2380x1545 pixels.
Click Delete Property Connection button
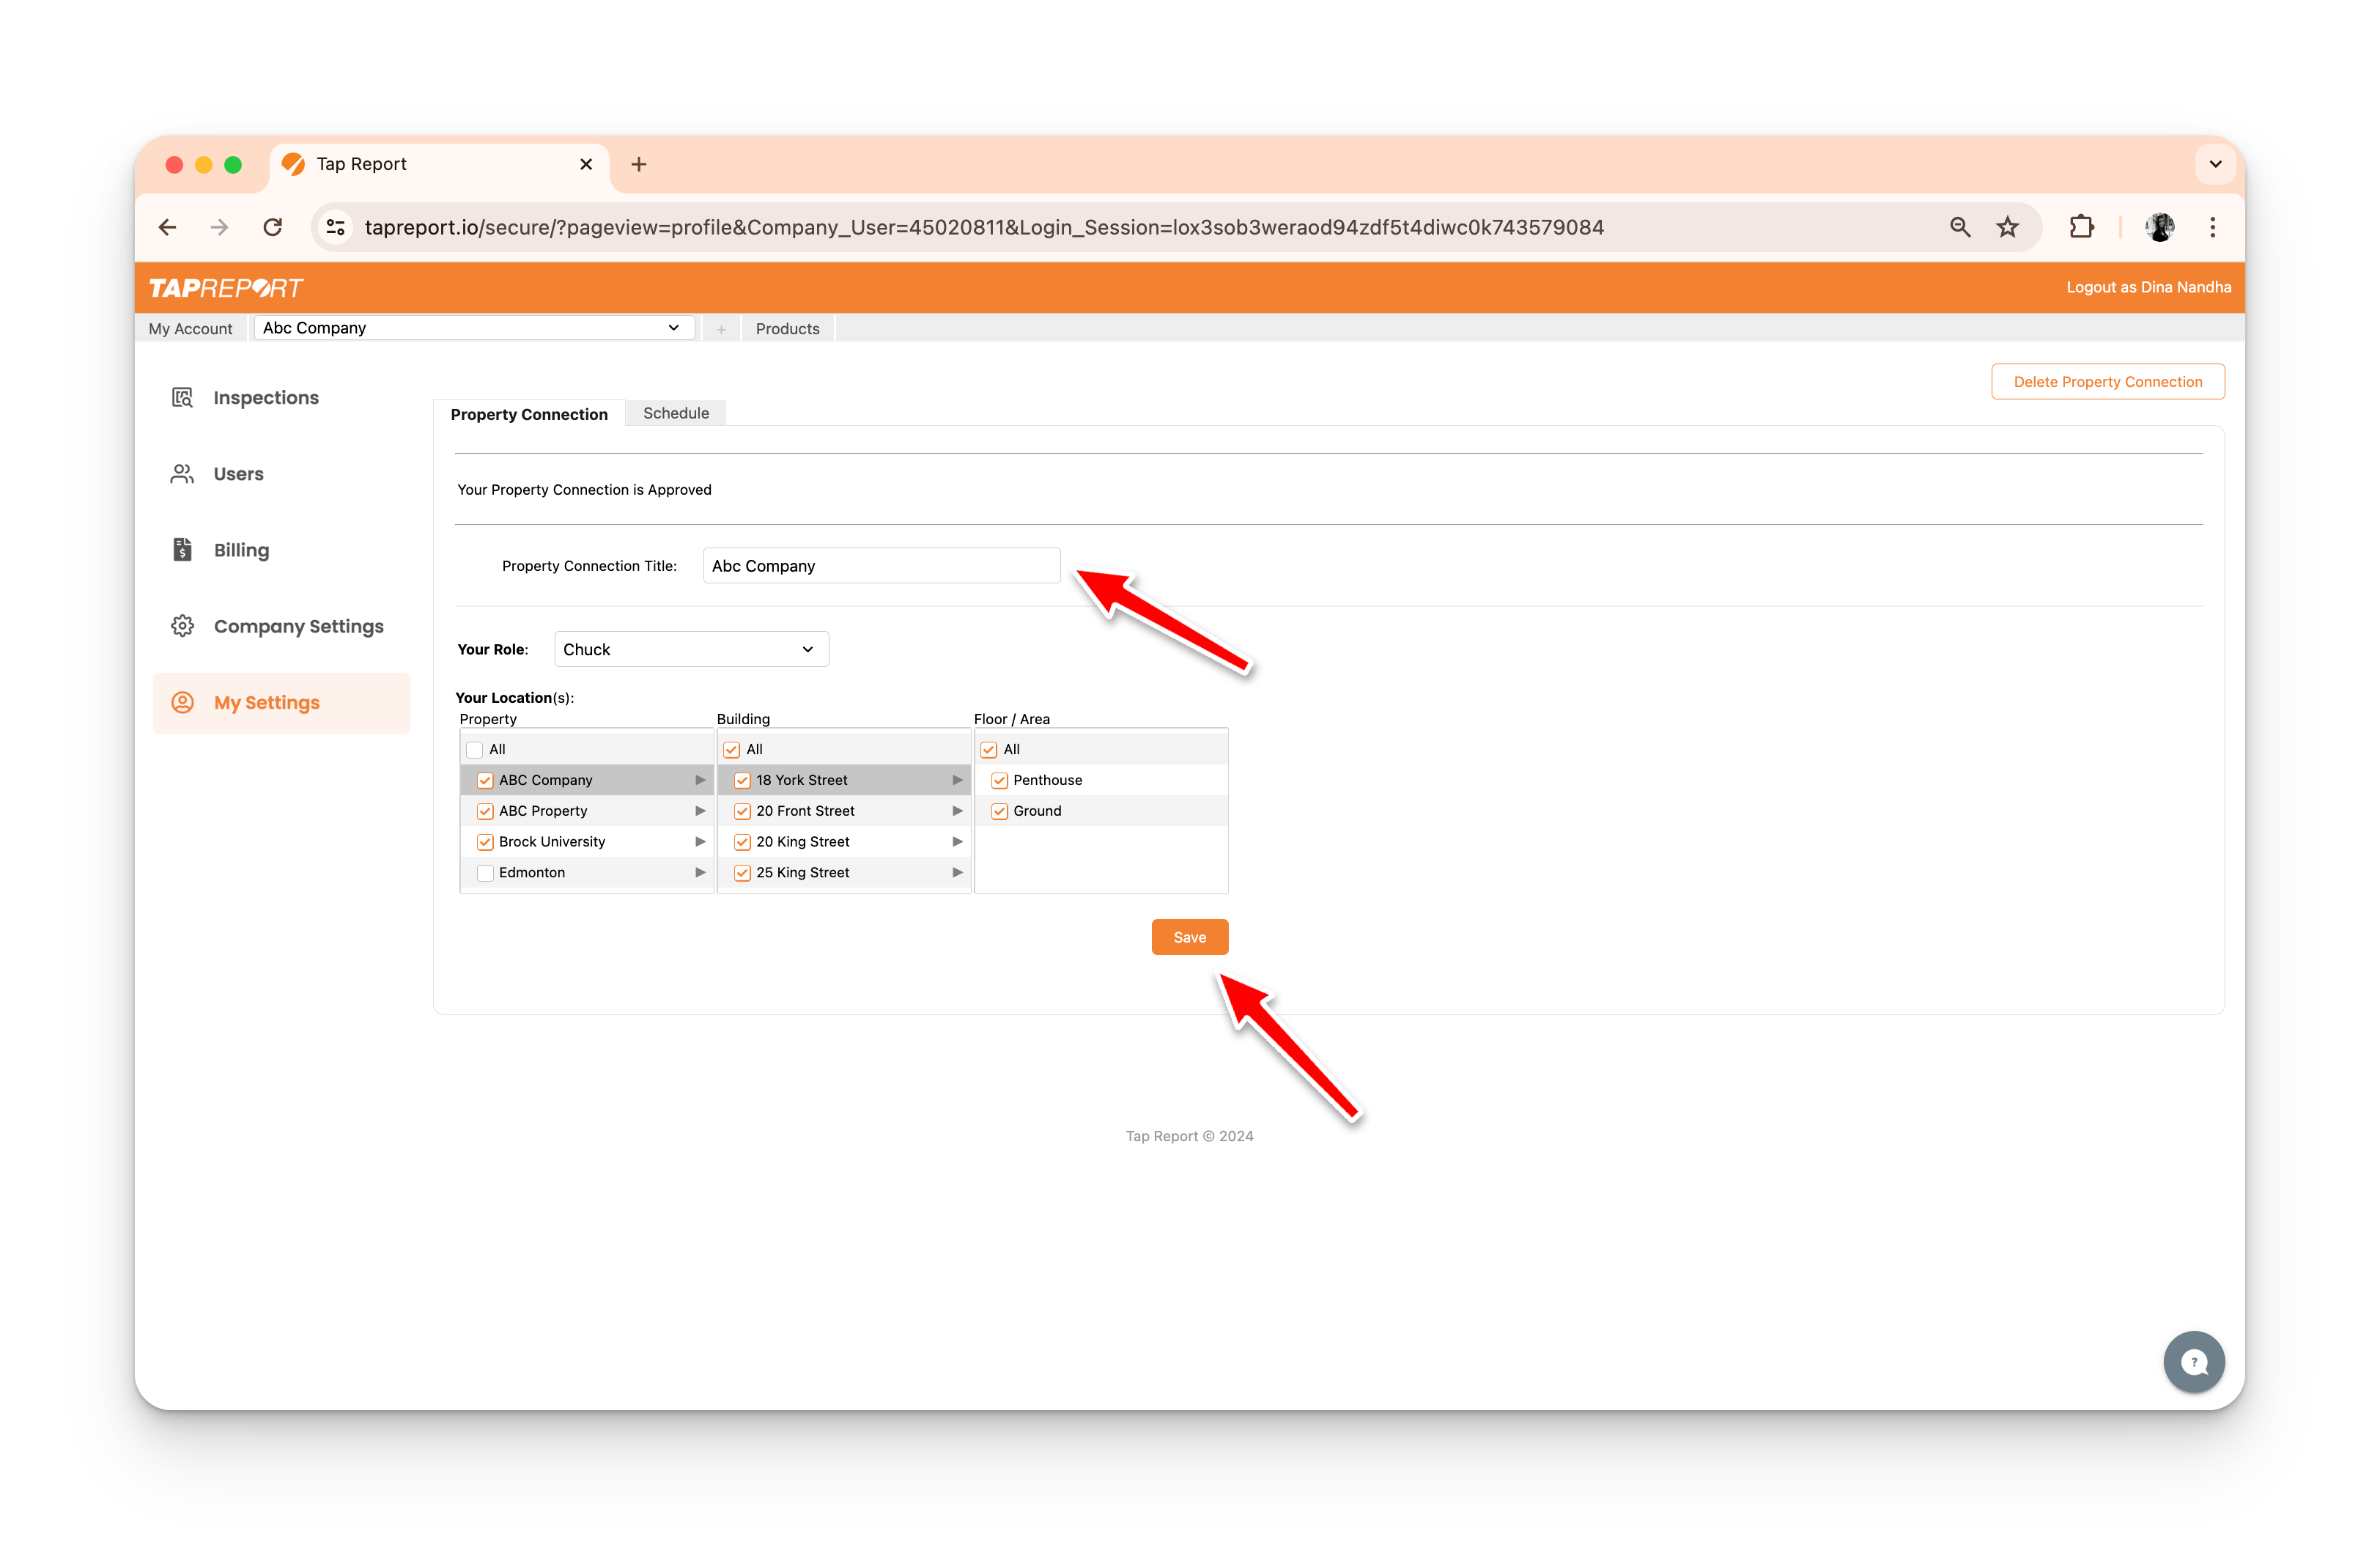point(2107,382)
